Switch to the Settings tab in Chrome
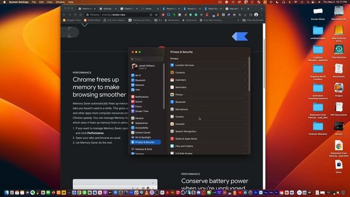This screenshot has height=197, width=350. point(108,9)
